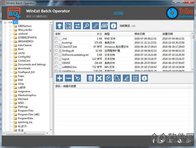Image resolution: width=196 pixels, height=148 pixels.
Task: Select the Documents and Settings folder
Action: pyautogui.click(x=32, y=65)
